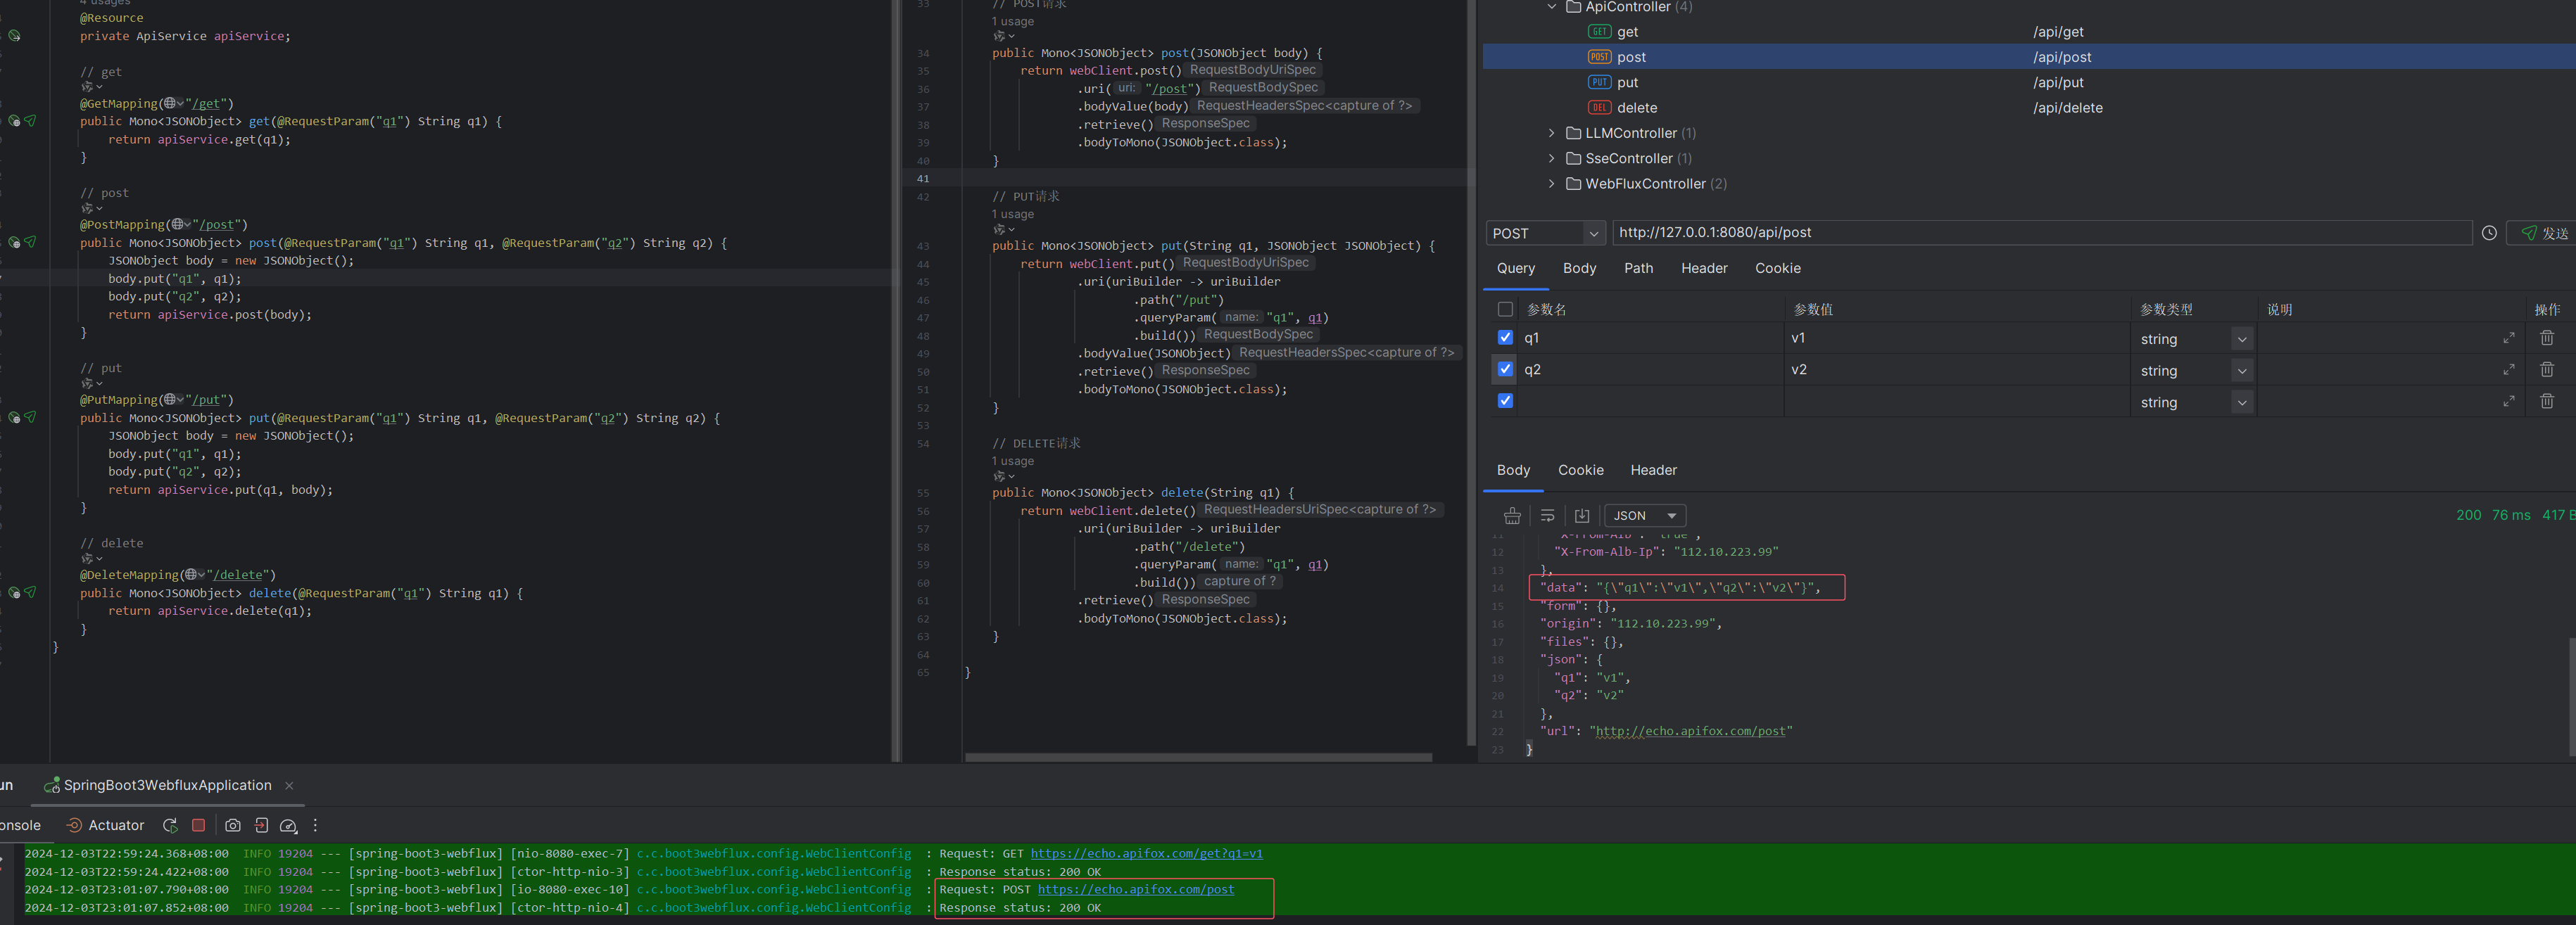Click the endpoint gutter icon beside delete method
The height and width of the screenshot is (925, 2576).
14,592
